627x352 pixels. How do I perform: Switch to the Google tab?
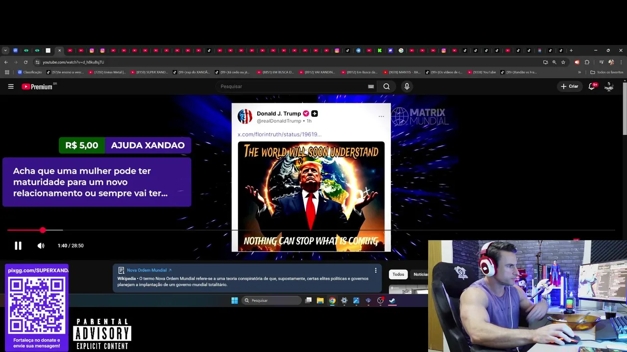pos(401,50)
